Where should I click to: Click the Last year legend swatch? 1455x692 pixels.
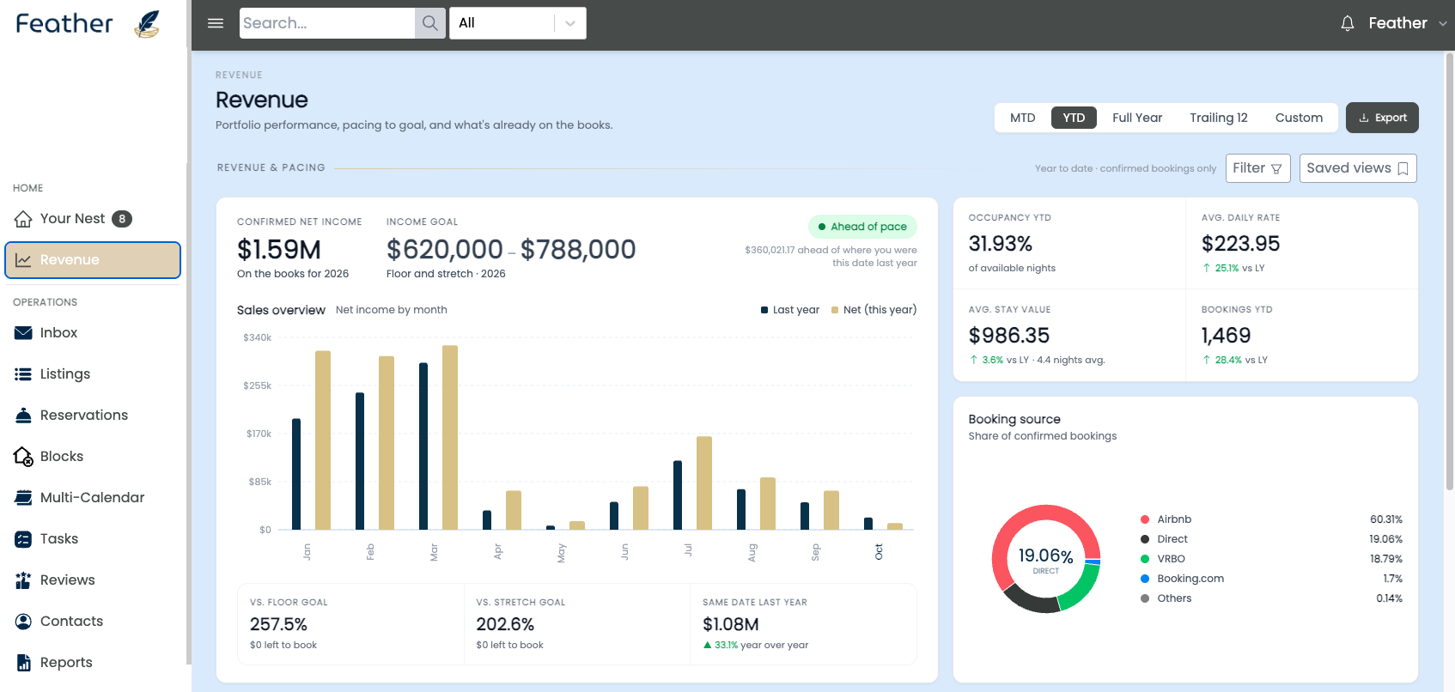click(x=764, y=311)
